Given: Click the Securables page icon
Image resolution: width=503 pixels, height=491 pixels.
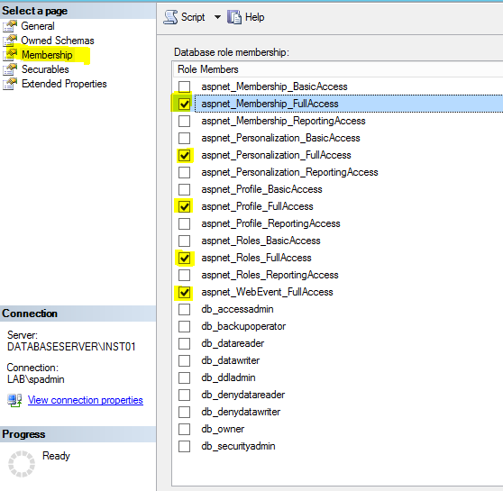Looking at the screenshot, I should tap(10, 69).
